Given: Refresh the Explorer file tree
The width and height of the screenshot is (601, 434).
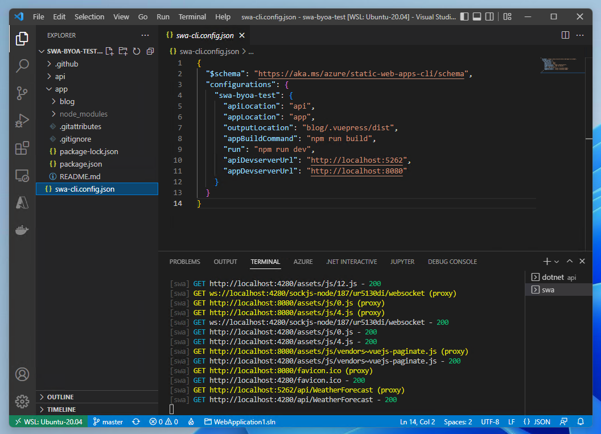Looking at the screenshot, I should 137,51.
